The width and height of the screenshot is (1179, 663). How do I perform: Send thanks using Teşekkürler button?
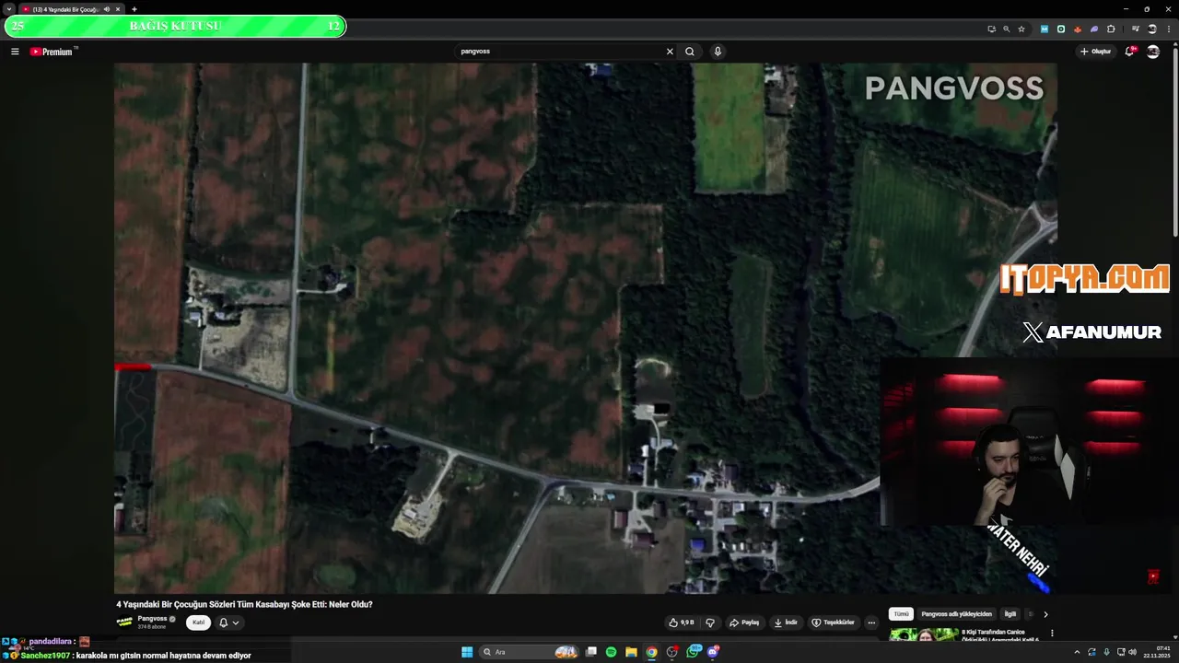tap(834, 622)
